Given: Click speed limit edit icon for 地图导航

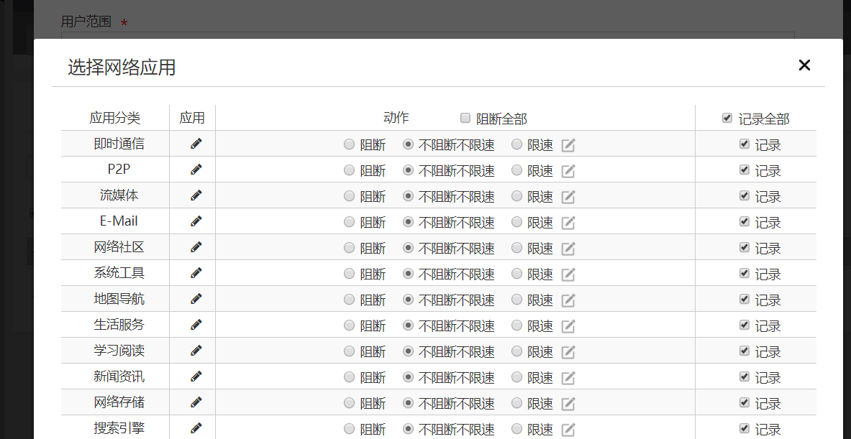Looking at the screenshot, I should click(568, 300).
